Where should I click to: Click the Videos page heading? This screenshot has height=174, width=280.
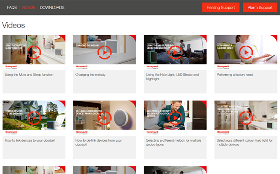point(13,25)
